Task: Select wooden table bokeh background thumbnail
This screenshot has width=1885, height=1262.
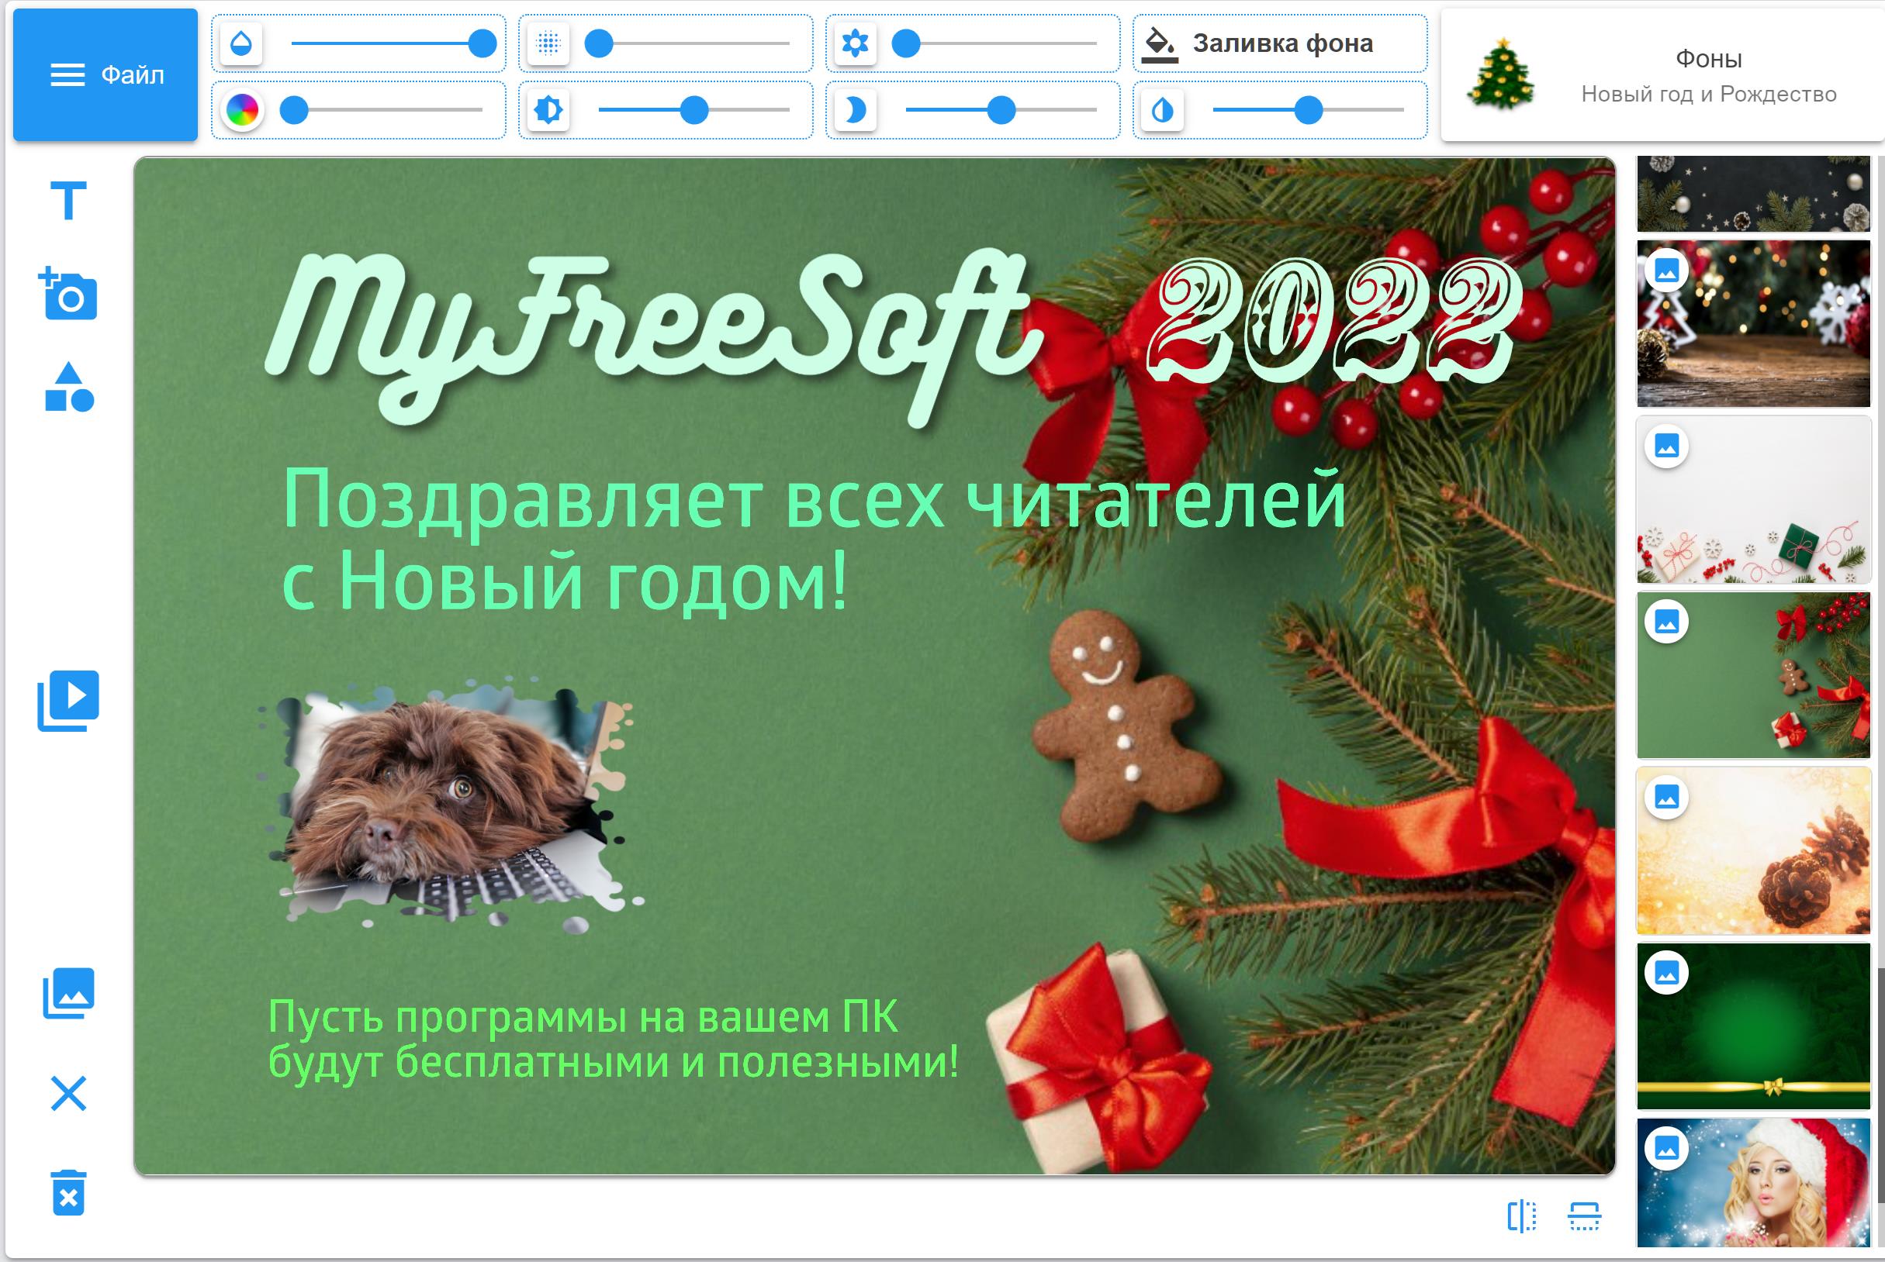Action: (1753, 323)
